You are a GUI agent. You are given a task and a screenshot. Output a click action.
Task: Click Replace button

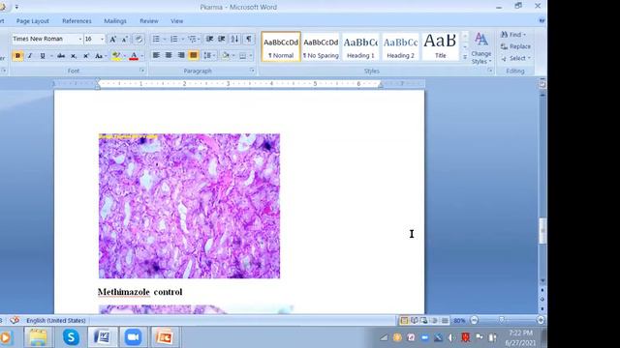[515, 46]
